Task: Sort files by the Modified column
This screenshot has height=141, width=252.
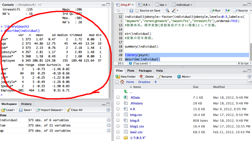Action: (219, 87)
